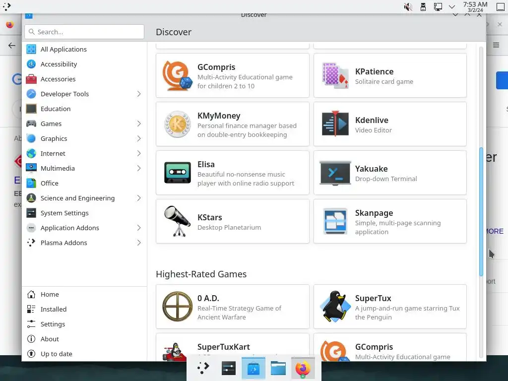Open the Yakuake Drop-down Terminal card

click(x=390, y=173)
